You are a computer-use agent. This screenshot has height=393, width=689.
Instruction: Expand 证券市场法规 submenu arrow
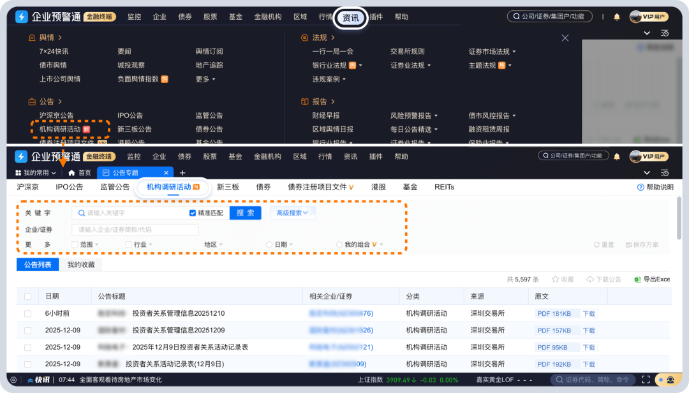(514, 52)
